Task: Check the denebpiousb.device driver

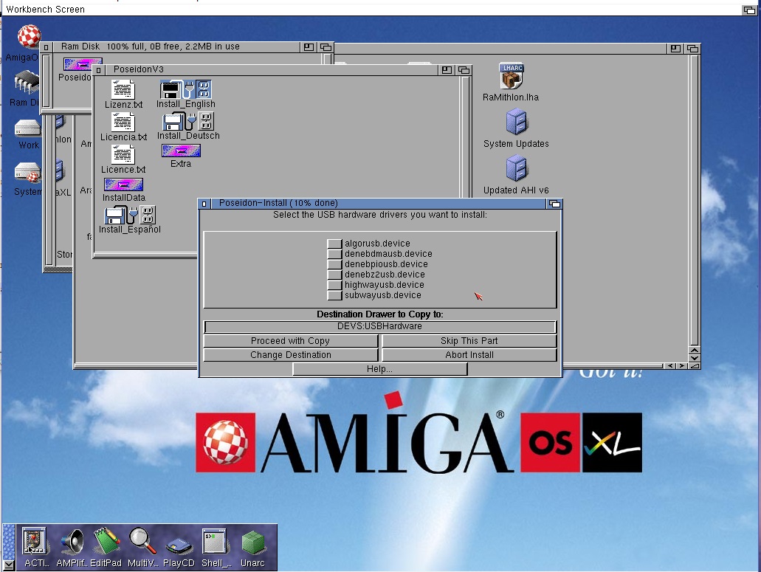Action: tap(334, 264)
